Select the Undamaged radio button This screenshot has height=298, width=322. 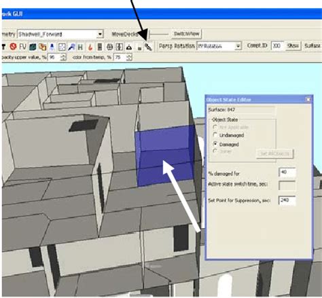[215, 135]
